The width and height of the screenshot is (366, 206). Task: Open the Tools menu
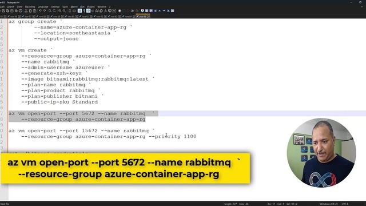click(x=65, y=7)
